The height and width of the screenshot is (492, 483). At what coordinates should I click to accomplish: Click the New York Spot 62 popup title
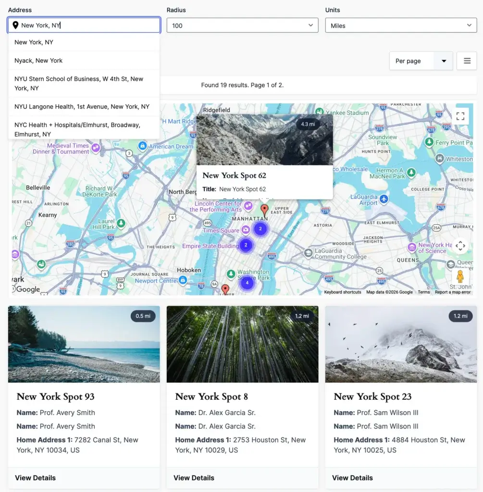coord(234,175)
